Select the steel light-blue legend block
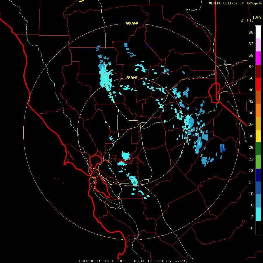 click(258, 201)
